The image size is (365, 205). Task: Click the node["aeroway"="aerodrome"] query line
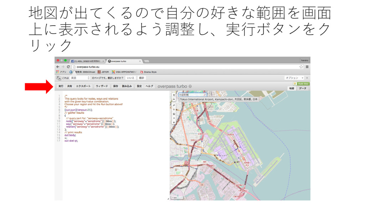coord(91,121)
